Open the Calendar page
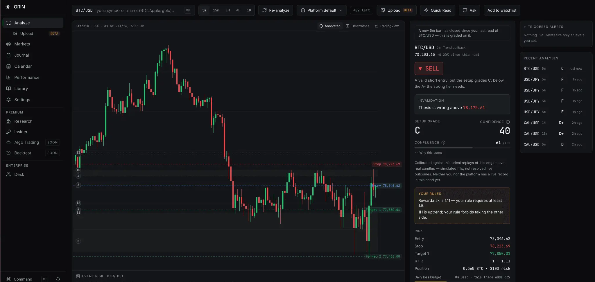The width and height of the screenshot is (595, 282). tap(33, 66)
